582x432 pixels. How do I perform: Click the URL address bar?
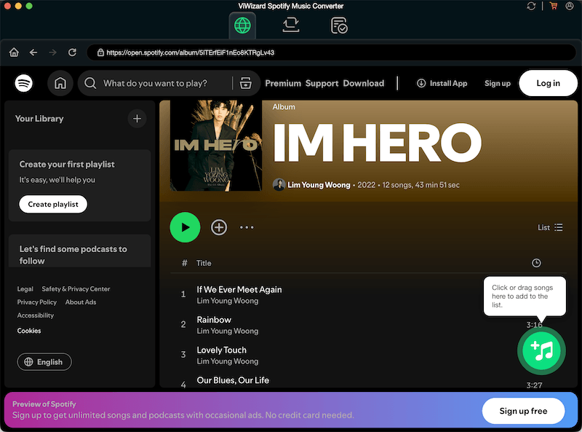click(331, 52)
